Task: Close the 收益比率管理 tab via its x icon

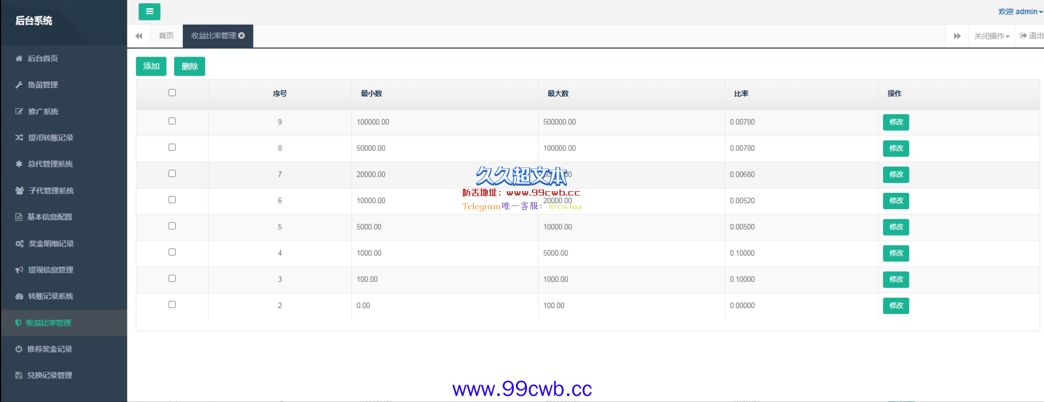Action: coord(242,36)
